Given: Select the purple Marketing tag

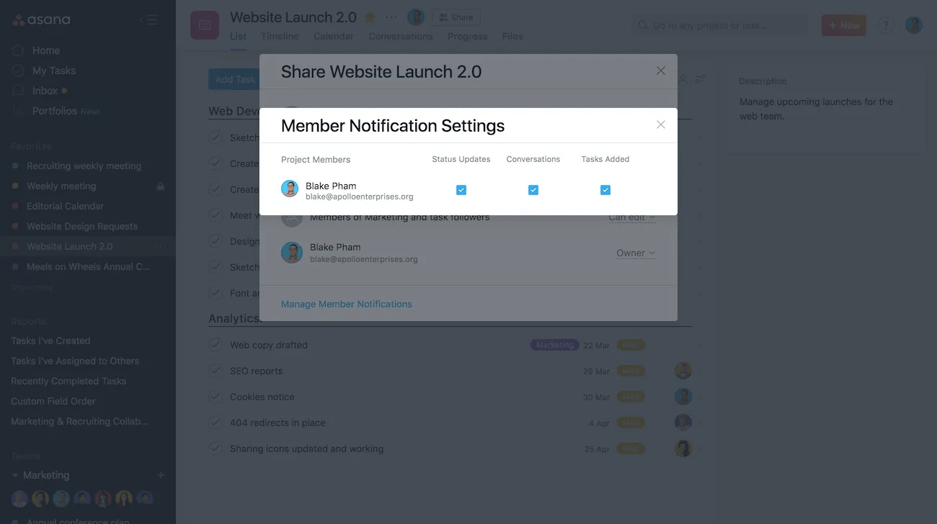Looking at the screenshot, I should tap(554, 345).
